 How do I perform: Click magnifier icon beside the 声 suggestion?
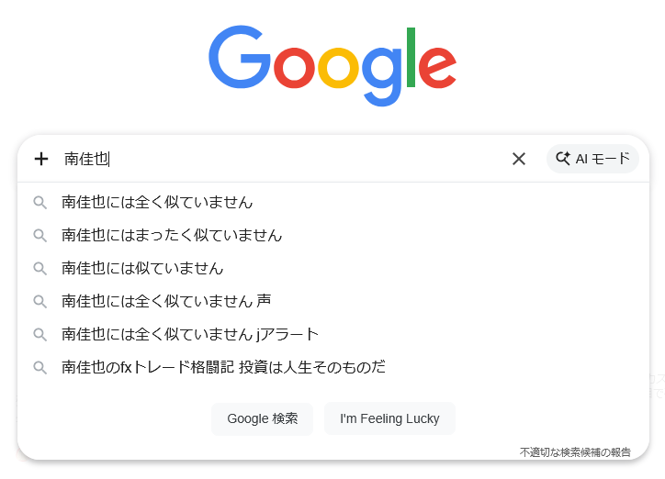click(40, 302)
